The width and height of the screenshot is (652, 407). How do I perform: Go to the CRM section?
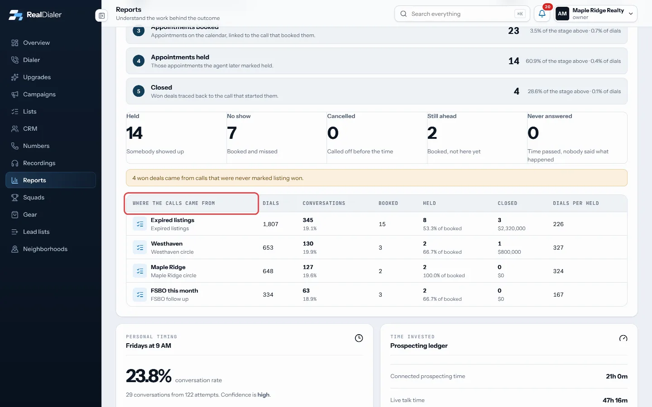[x=51, y=129]
